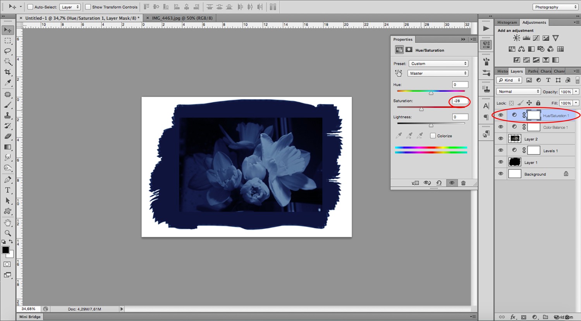Open the Preset dropdown showing Custom
Screen dimensions: 581x321
pos(438,63)
